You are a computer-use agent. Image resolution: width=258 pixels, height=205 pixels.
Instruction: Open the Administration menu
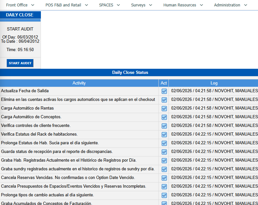tap(230, 5)
